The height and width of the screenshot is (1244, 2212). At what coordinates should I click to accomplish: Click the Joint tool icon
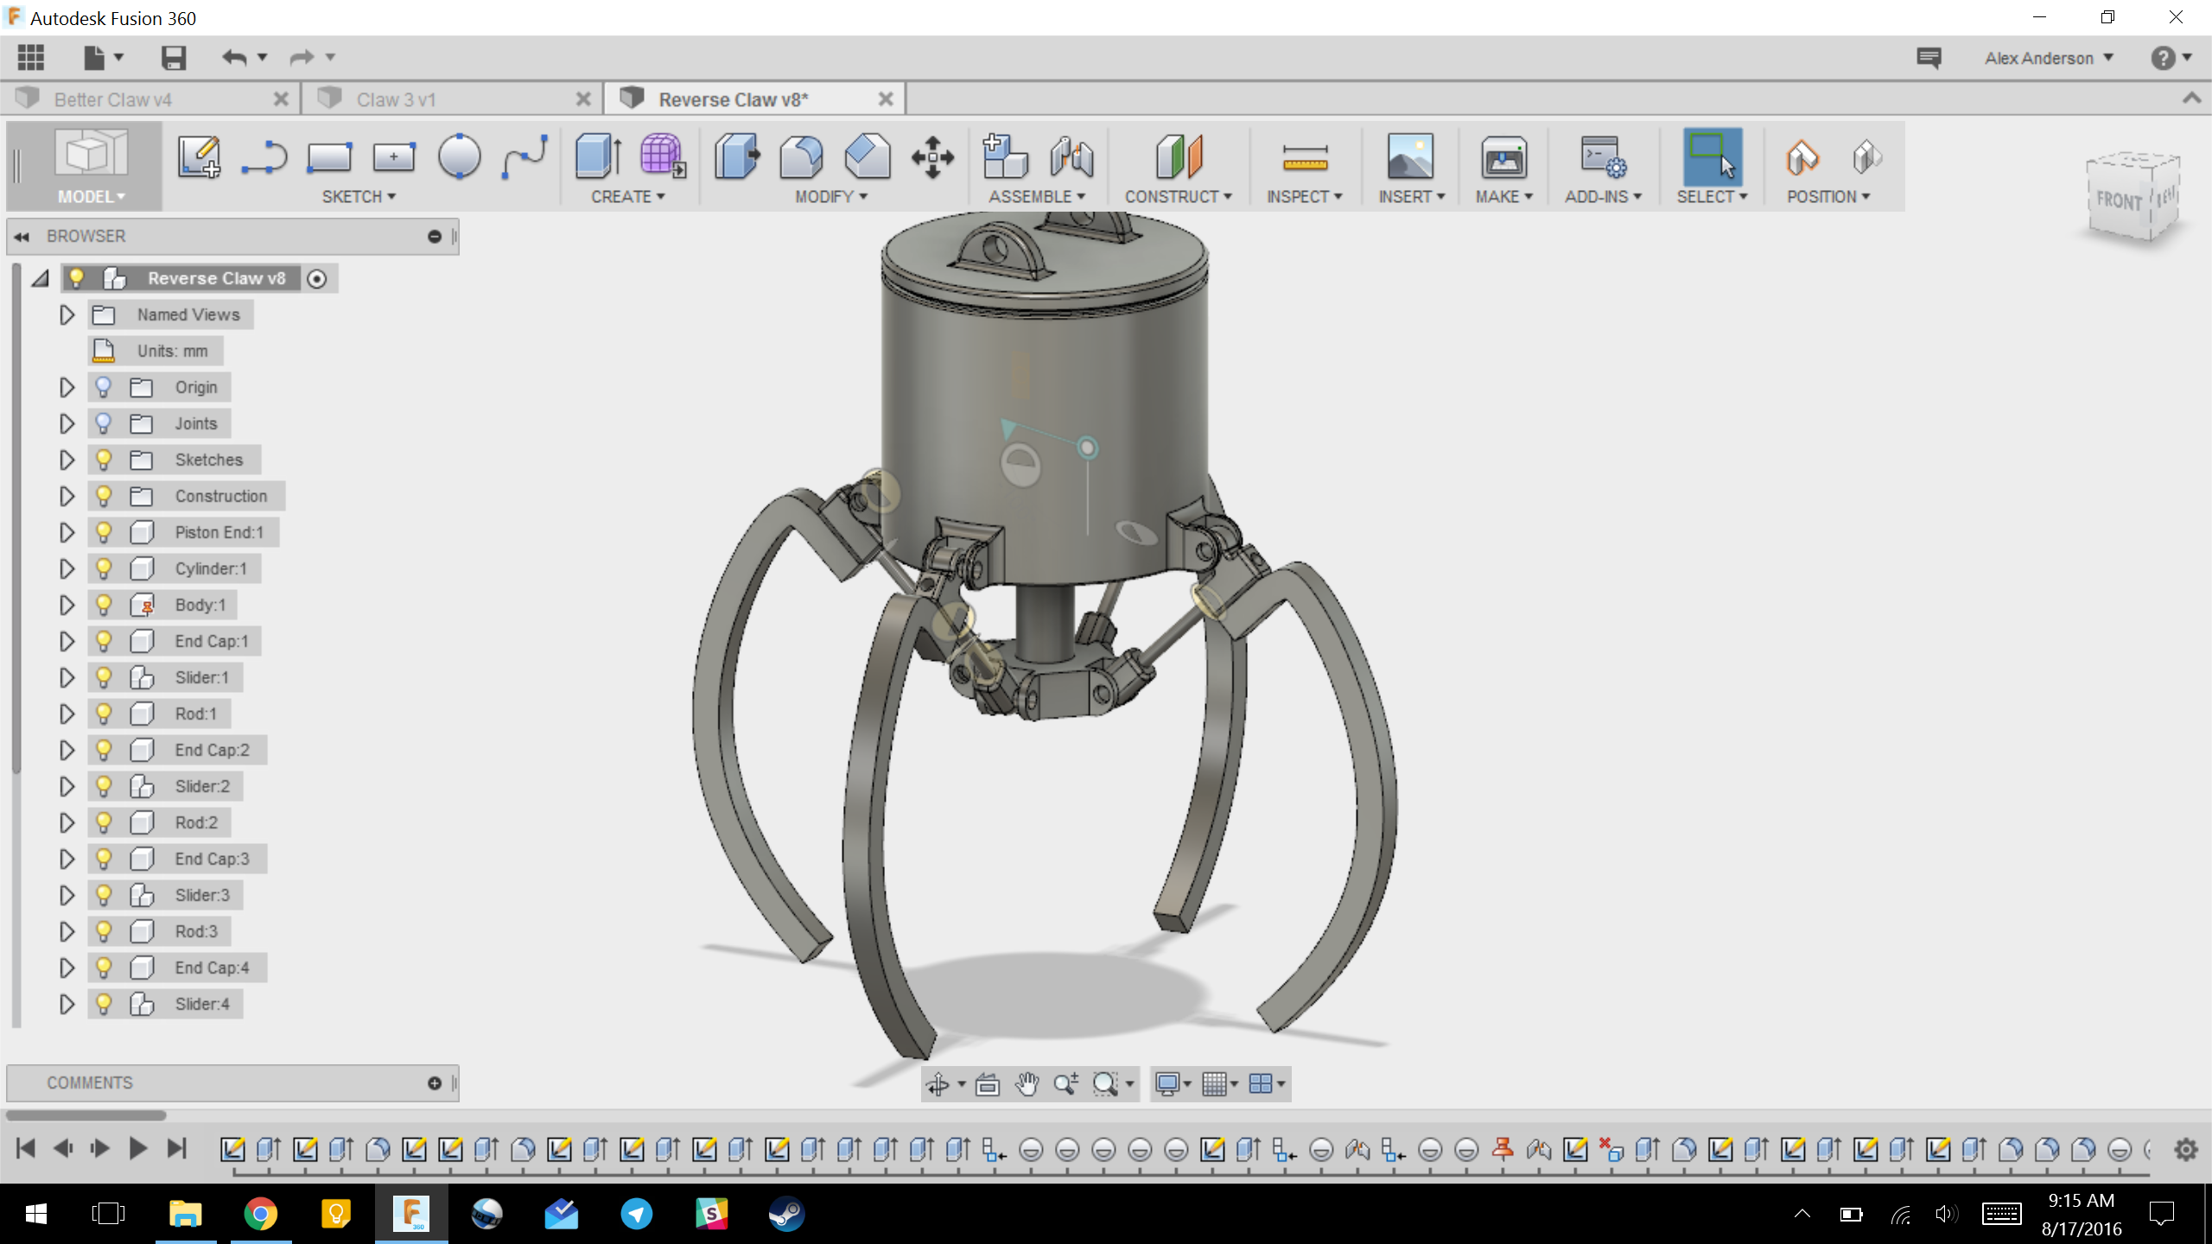(1071, 156)
